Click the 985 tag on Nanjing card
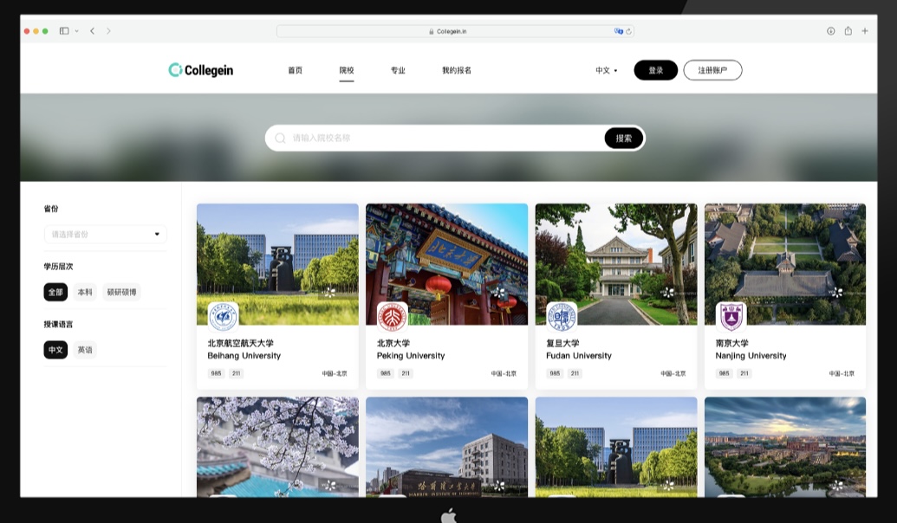The height and width of the screenshot is (523, 897). 725,373
